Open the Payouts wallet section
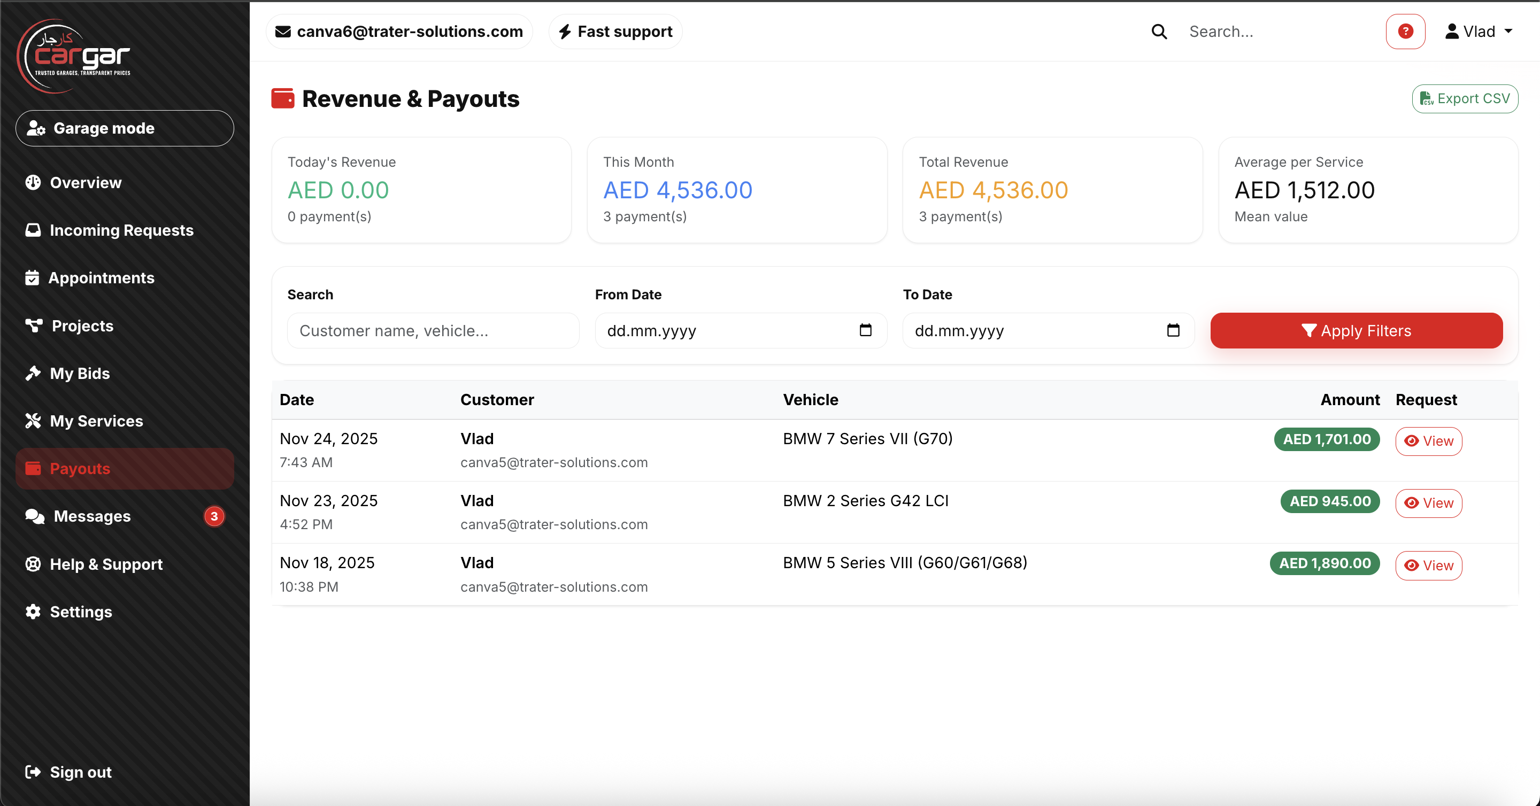The image size is (1540, 806). 79,468
